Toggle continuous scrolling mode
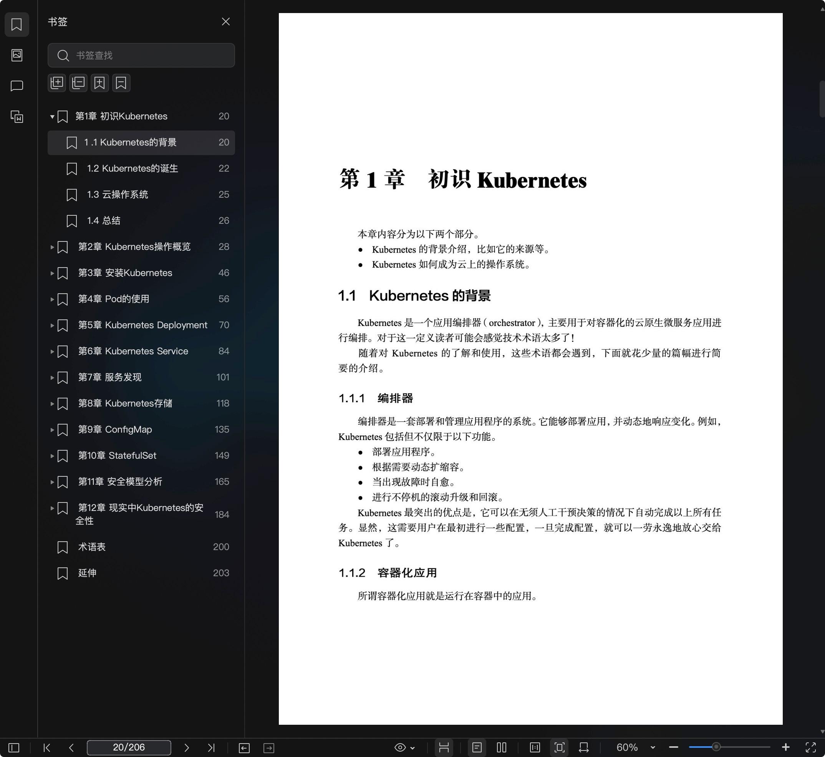The height and width of the screenshot is (757, 825). tap(444, 747)
